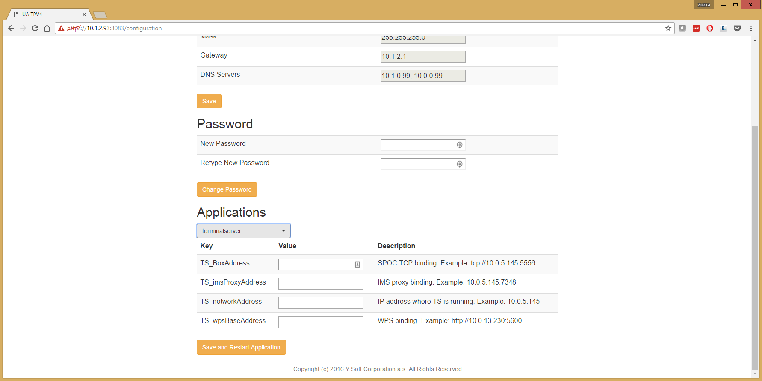Open the Zuzka profile switcher
Screen dimensions: 762x381
pyautogui.click(x=703, y=5)
